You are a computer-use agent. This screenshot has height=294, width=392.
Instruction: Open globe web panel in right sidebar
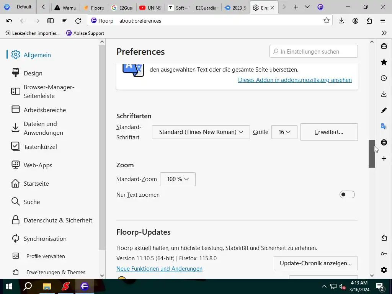(x=384, y=142)
